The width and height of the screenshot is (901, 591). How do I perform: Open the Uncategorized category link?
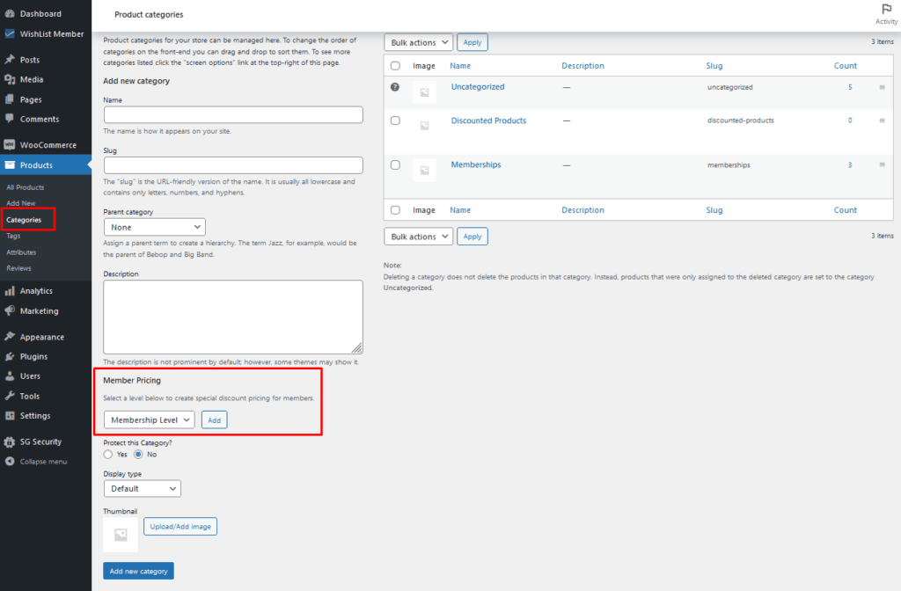click(478, 87)
